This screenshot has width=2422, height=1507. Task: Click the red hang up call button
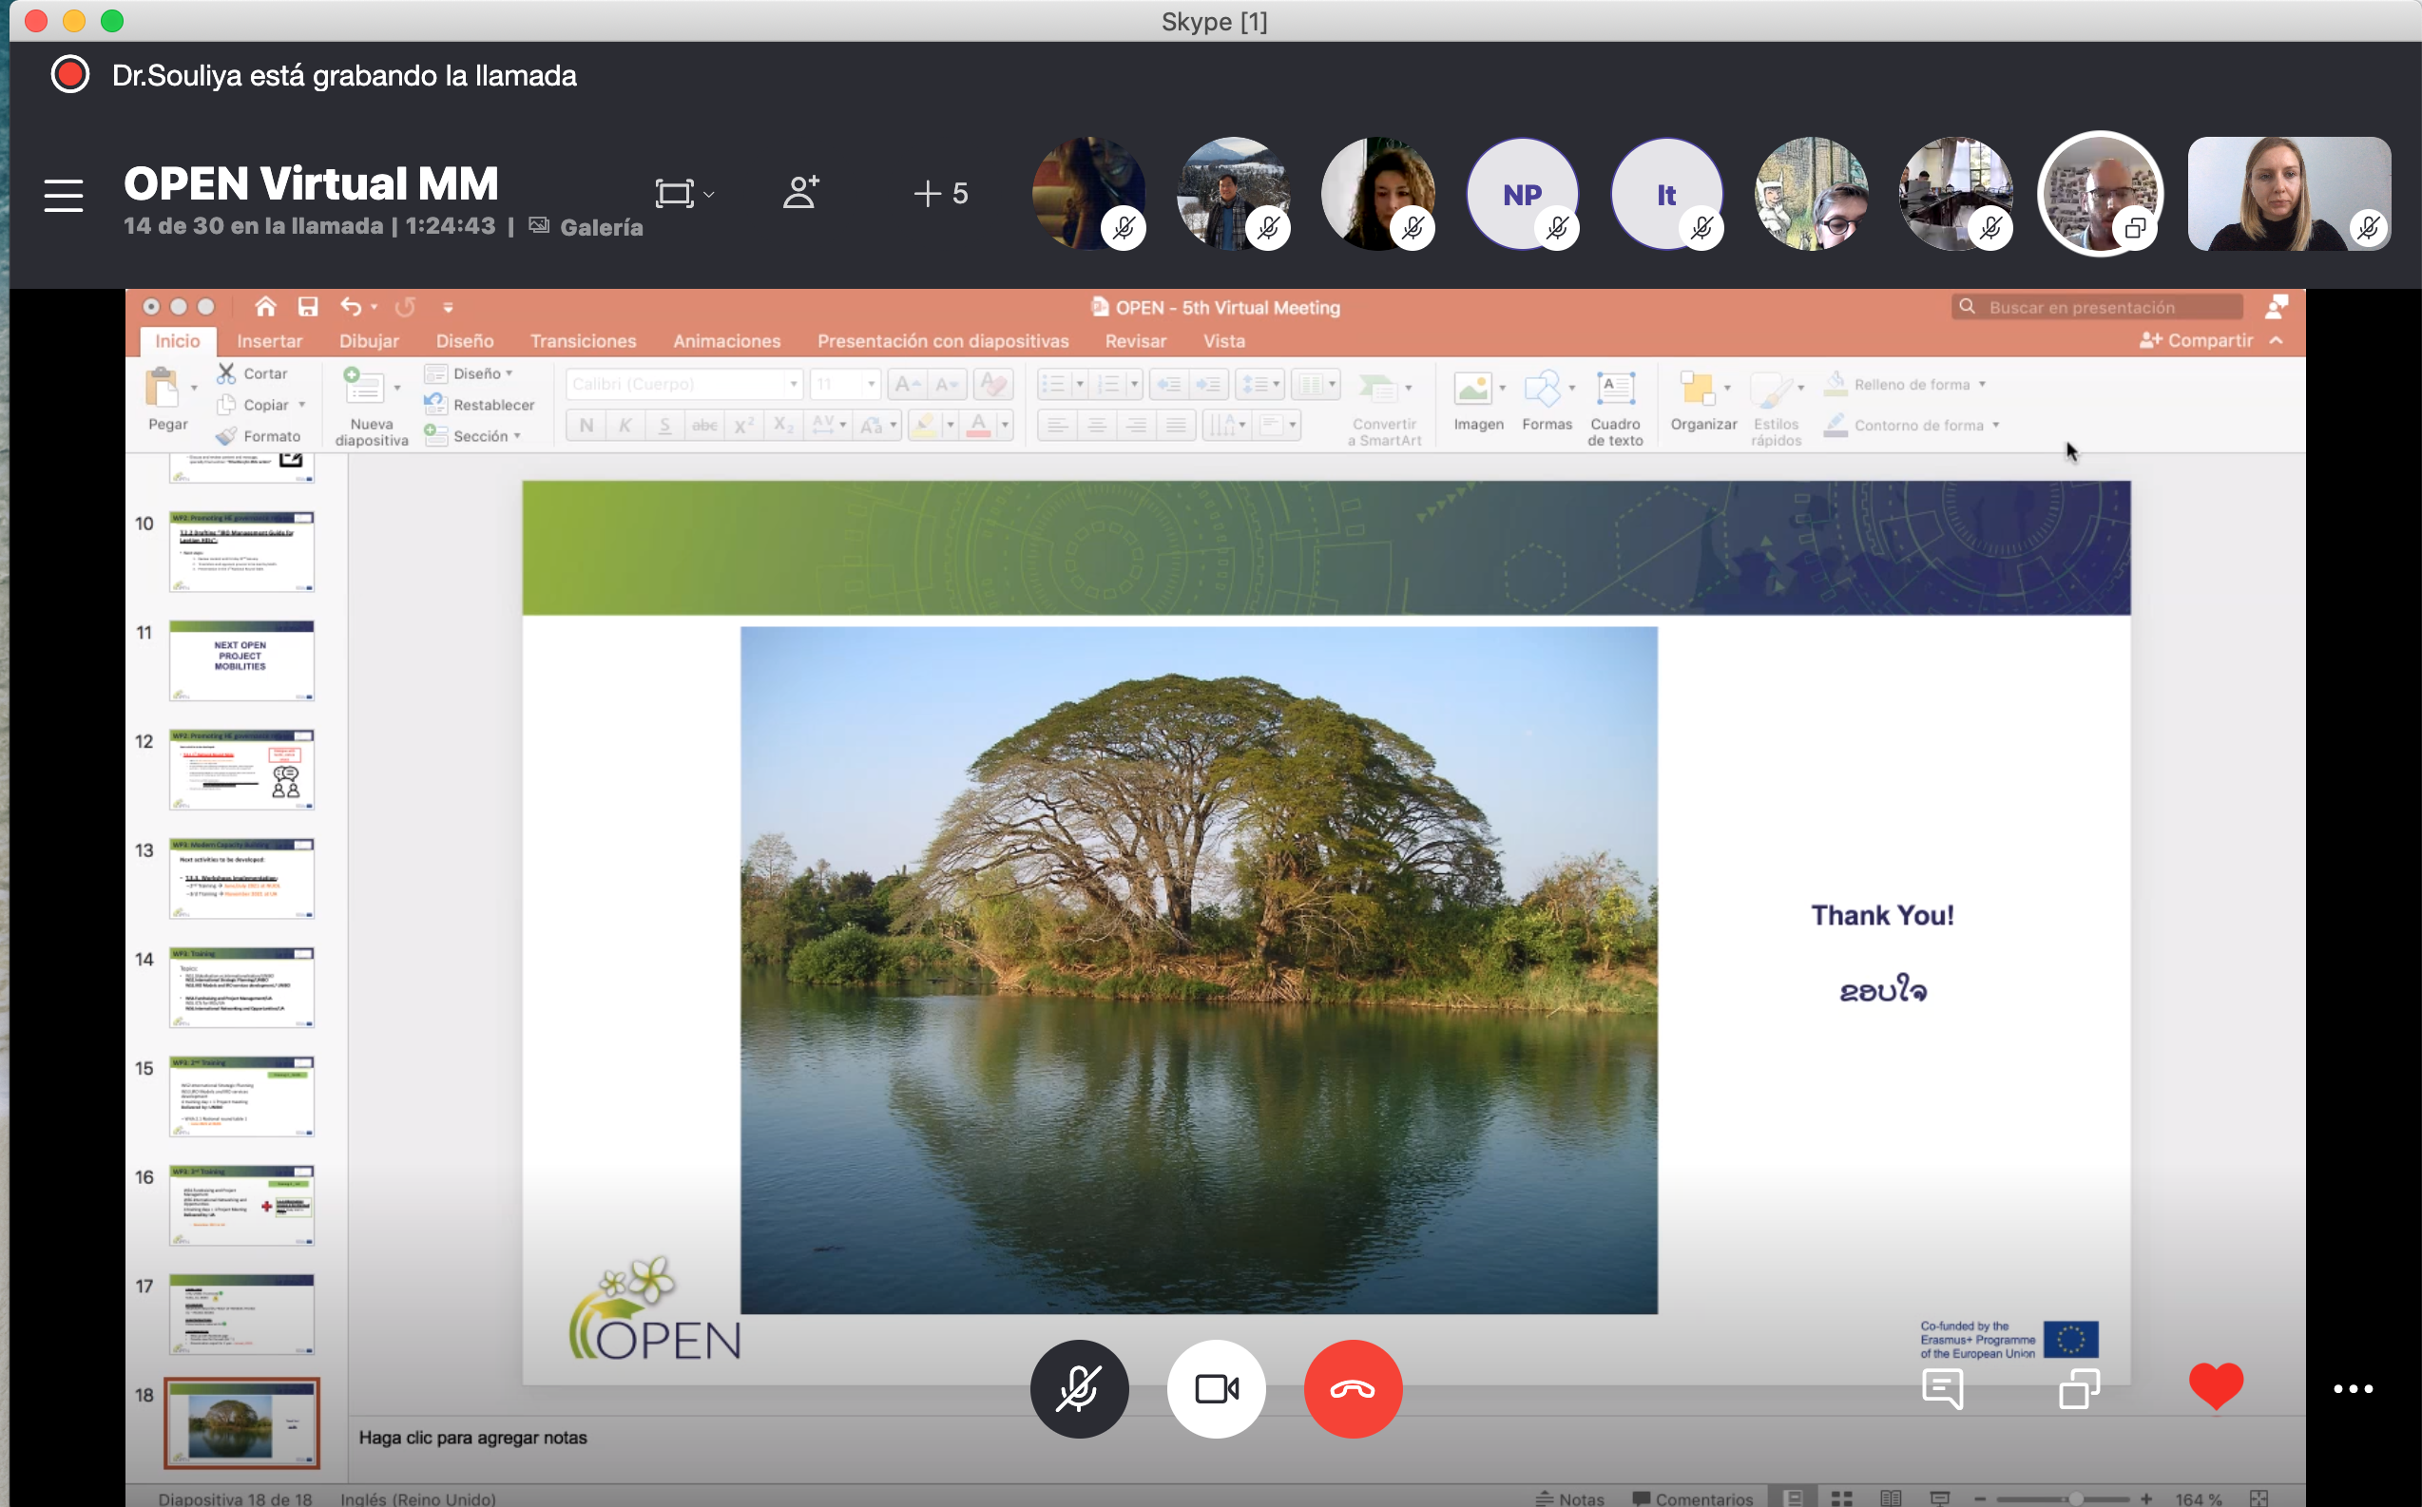(1352, 1388)
